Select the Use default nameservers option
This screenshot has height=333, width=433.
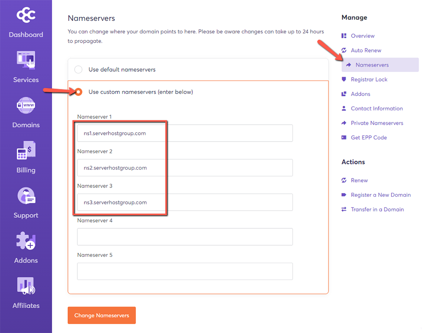tap(79, 69)
